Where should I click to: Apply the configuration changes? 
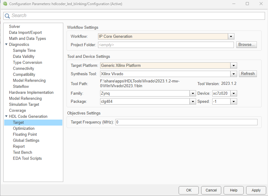point(256,190)
